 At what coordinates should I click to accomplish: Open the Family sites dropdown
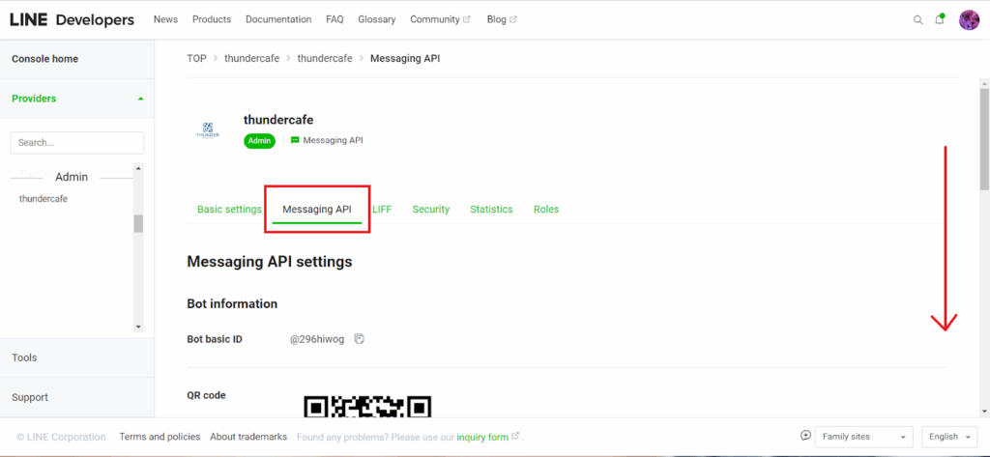tap(863, 437)
